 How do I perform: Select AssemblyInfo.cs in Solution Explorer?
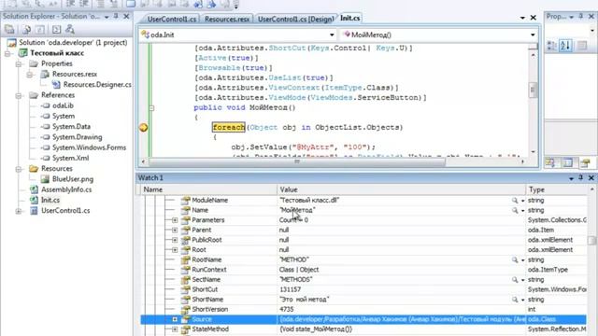(66, 189)
